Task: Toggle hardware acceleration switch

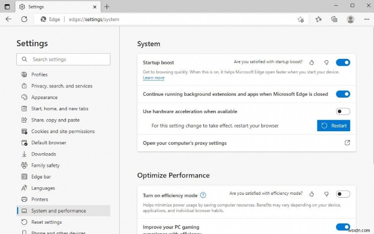Action: click(343, 112)
